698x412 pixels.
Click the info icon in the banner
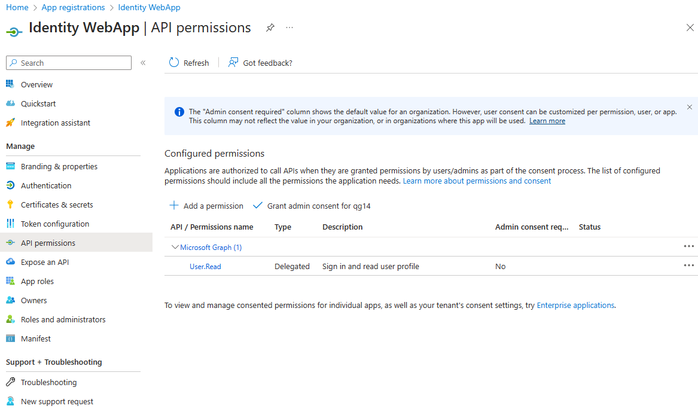tap(179, 112)
